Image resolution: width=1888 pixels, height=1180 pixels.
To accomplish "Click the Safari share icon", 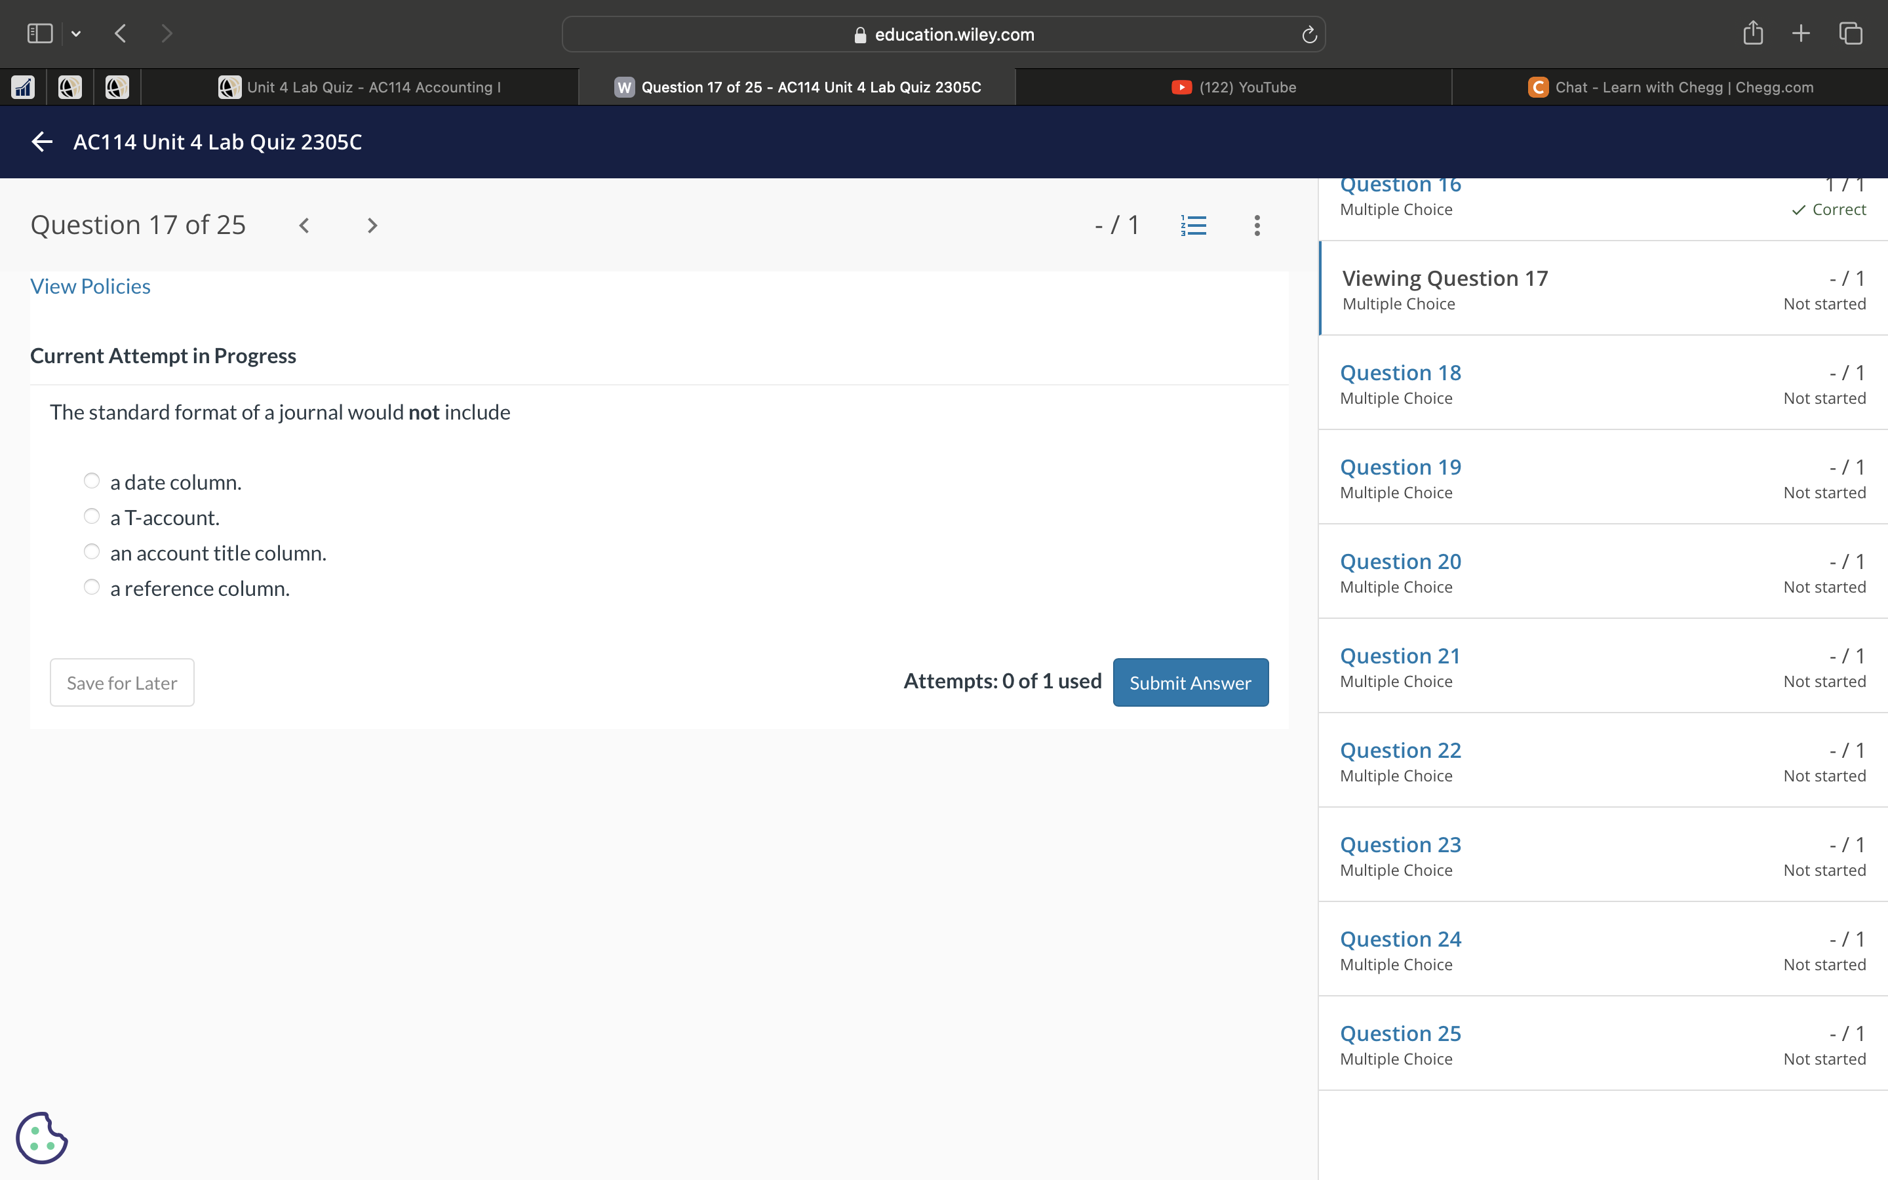I will (1752, 33).
